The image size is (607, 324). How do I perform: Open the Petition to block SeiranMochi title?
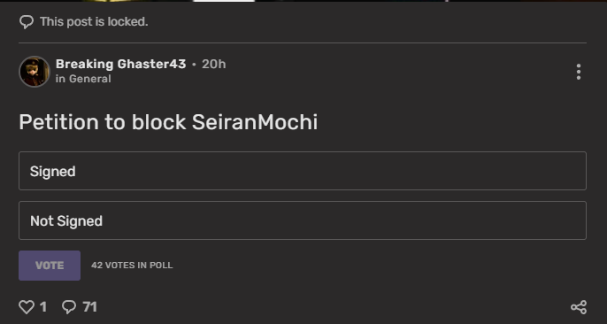168,122
